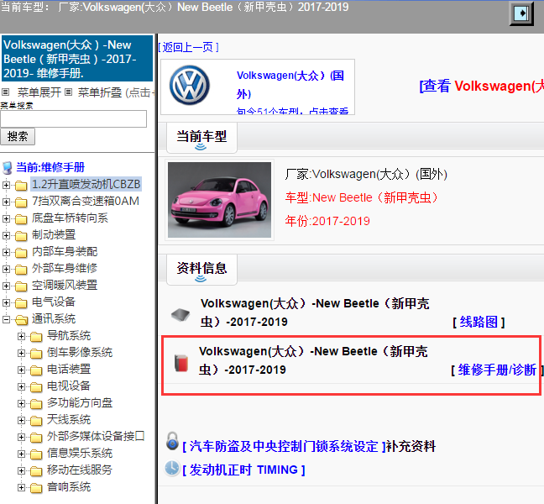Select 信息娱乐系统 tree item
This screenshot has height=504, width=544.
coord(80,454)
